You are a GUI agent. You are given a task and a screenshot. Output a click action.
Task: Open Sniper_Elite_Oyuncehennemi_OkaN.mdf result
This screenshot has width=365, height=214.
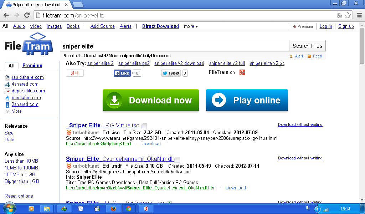point(119,159)
